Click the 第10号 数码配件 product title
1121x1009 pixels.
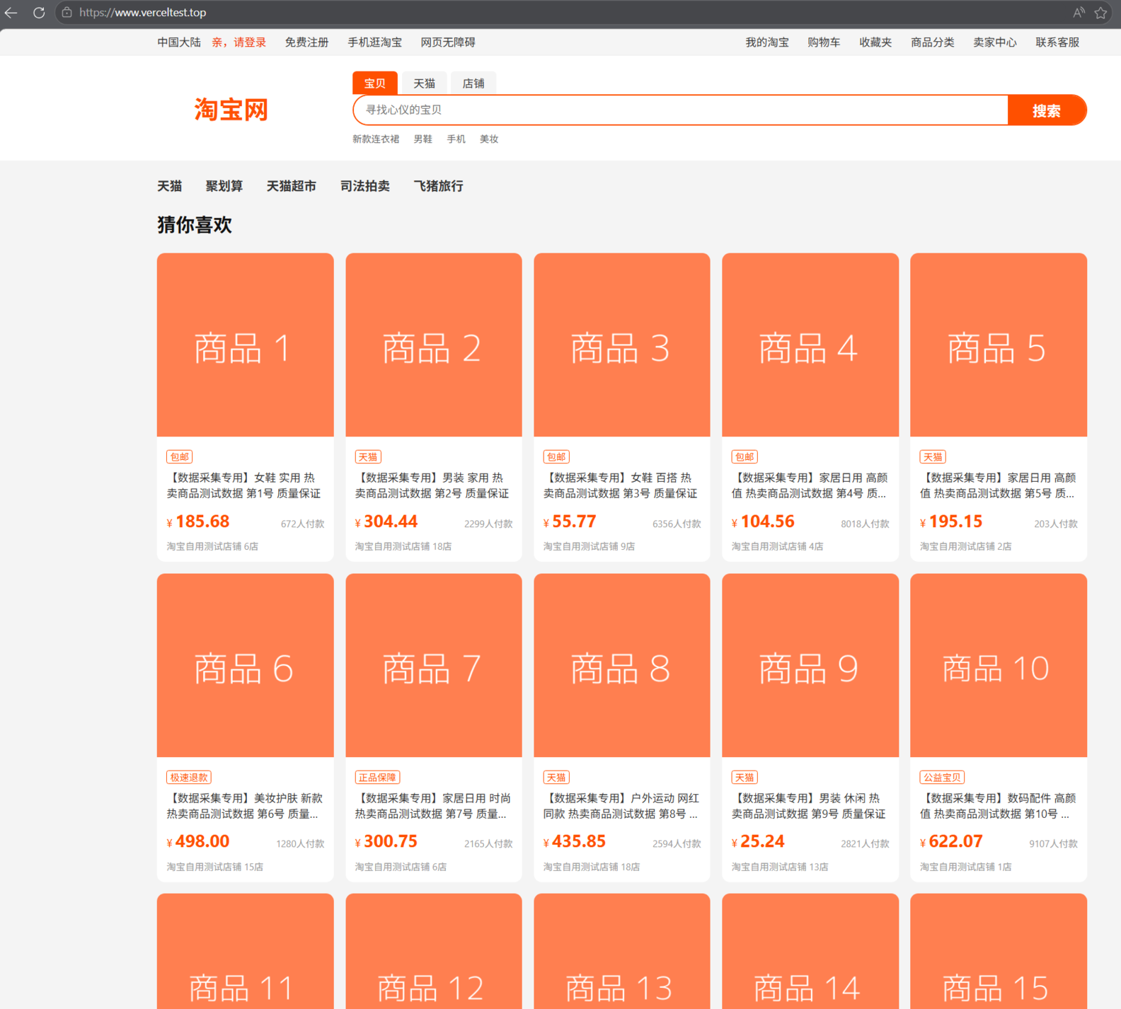click(997, 806)
